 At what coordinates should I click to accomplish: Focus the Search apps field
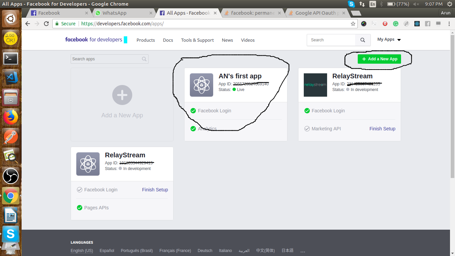point(110,59)
